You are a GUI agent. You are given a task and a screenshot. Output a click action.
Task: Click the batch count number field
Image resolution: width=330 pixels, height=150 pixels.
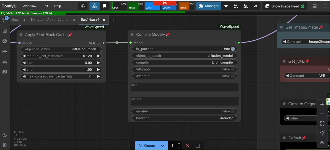[x=172, y=146]
